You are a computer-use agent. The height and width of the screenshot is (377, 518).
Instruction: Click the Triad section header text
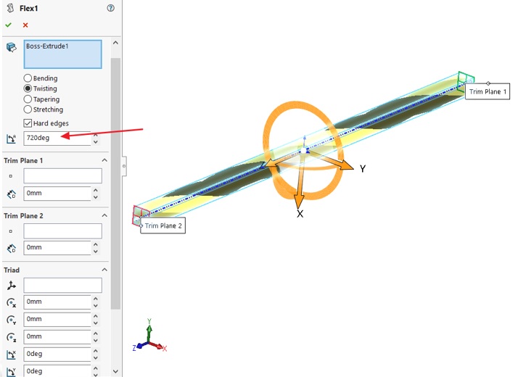(12, 270)
